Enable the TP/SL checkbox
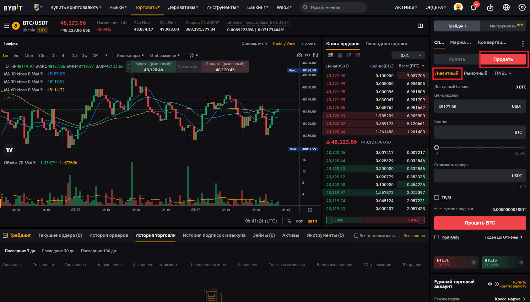 437,198
